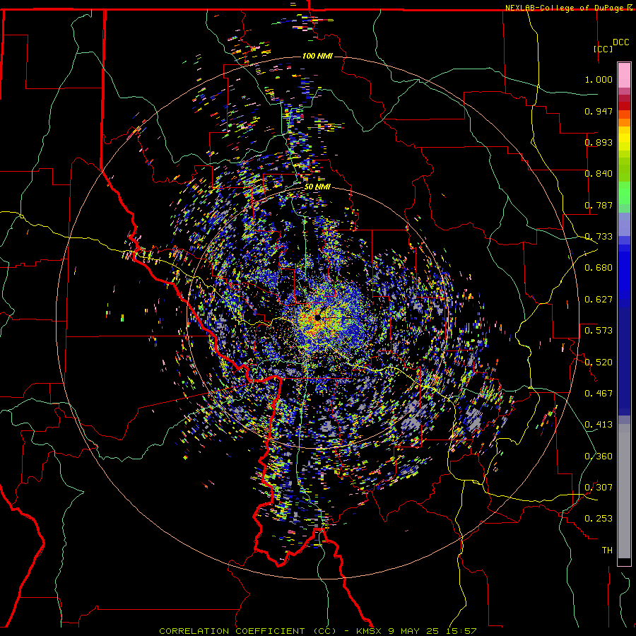Click the 50 NMI range ring label
Viewport: 636px width, 636px height.
pyautogui.click(x=317, y=187)
